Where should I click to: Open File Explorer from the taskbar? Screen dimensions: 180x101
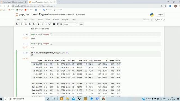pos(67,99)
